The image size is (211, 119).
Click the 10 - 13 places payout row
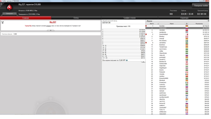pyautogui.click(x=124, y=46)
